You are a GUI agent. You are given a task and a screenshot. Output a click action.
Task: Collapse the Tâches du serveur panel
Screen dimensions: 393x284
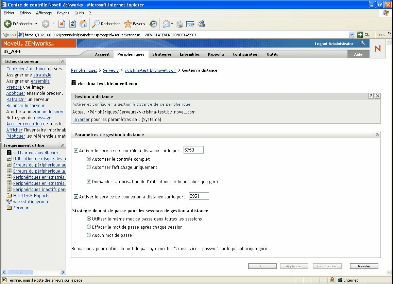pyautogui.click(x=63, y=61)
